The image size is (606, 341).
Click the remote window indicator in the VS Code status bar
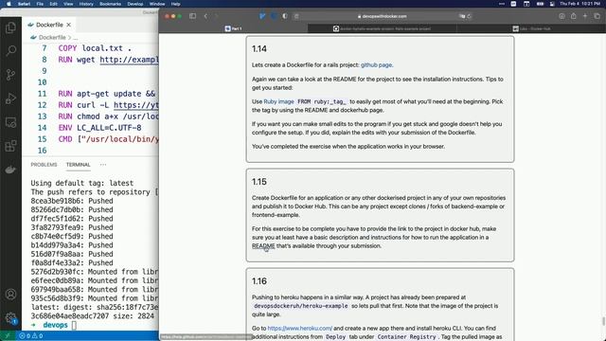(8, 336)
